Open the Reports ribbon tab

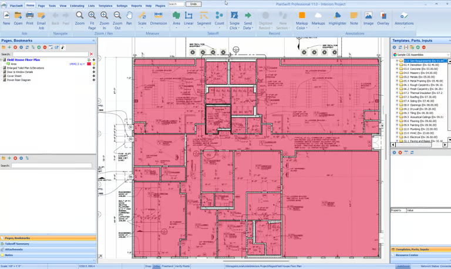(136, 6)
